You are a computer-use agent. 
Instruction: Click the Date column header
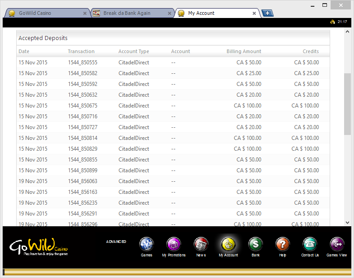coord(24,51)
